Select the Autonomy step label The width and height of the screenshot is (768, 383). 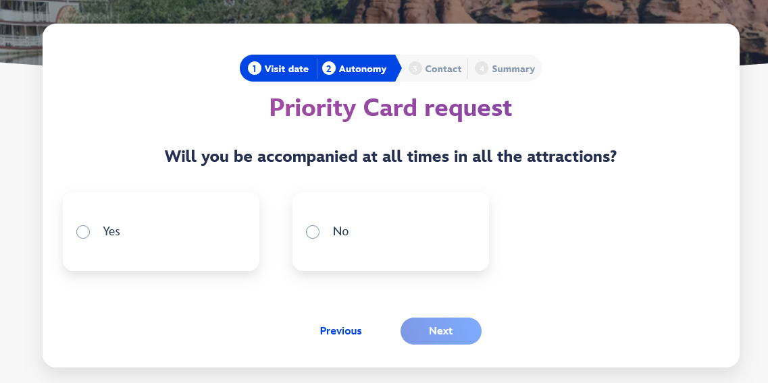363,69
